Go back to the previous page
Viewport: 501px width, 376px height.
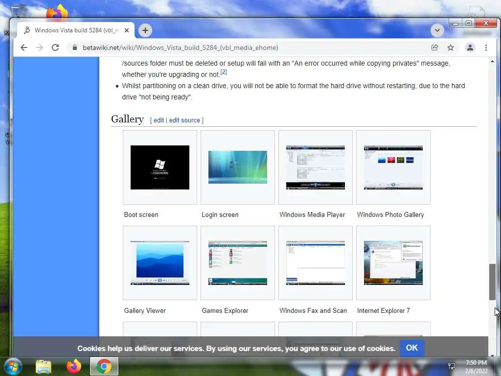point(24,47)
